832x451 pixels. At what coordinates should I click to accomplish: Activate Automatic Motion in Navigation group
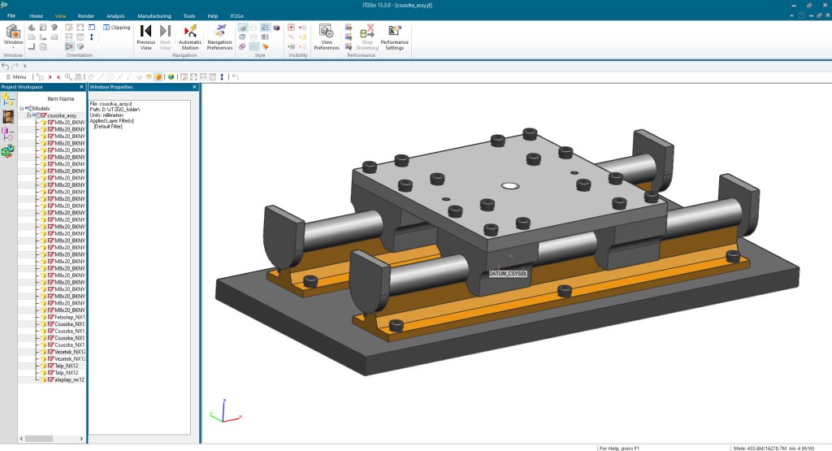pyautogui.click(x=189, y=37)
